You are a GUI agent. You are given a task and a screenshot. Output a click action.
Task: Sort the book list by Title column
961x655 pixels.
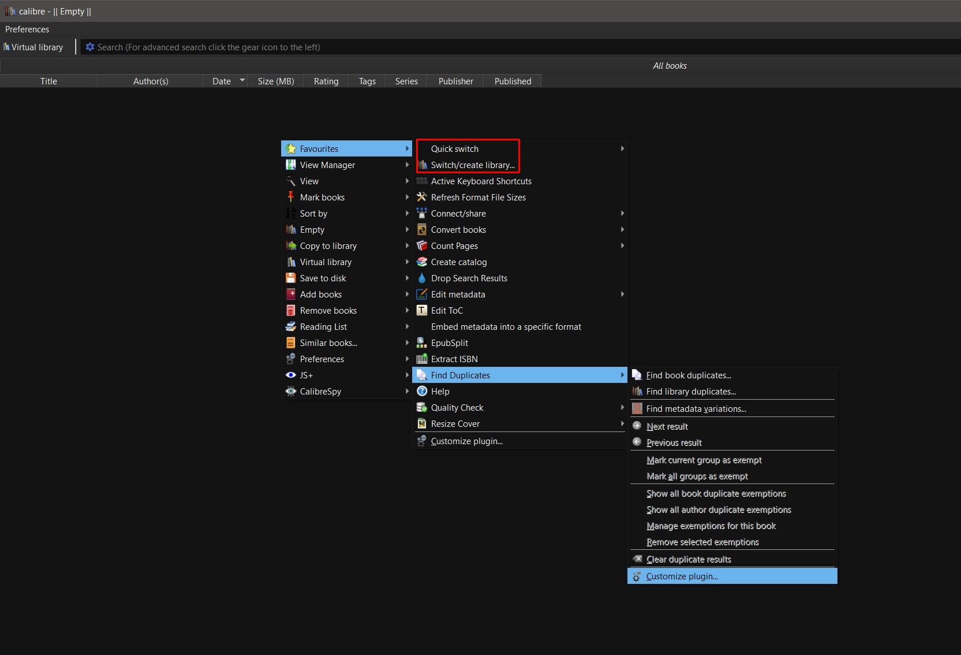48,81
